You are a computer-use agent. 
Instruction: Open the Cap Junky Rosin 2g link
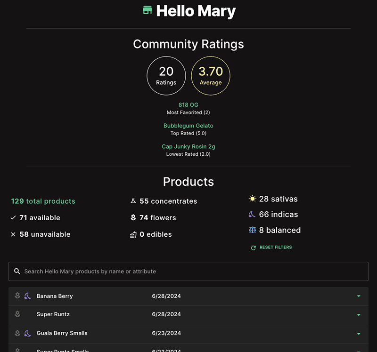(x=188, y=146)
